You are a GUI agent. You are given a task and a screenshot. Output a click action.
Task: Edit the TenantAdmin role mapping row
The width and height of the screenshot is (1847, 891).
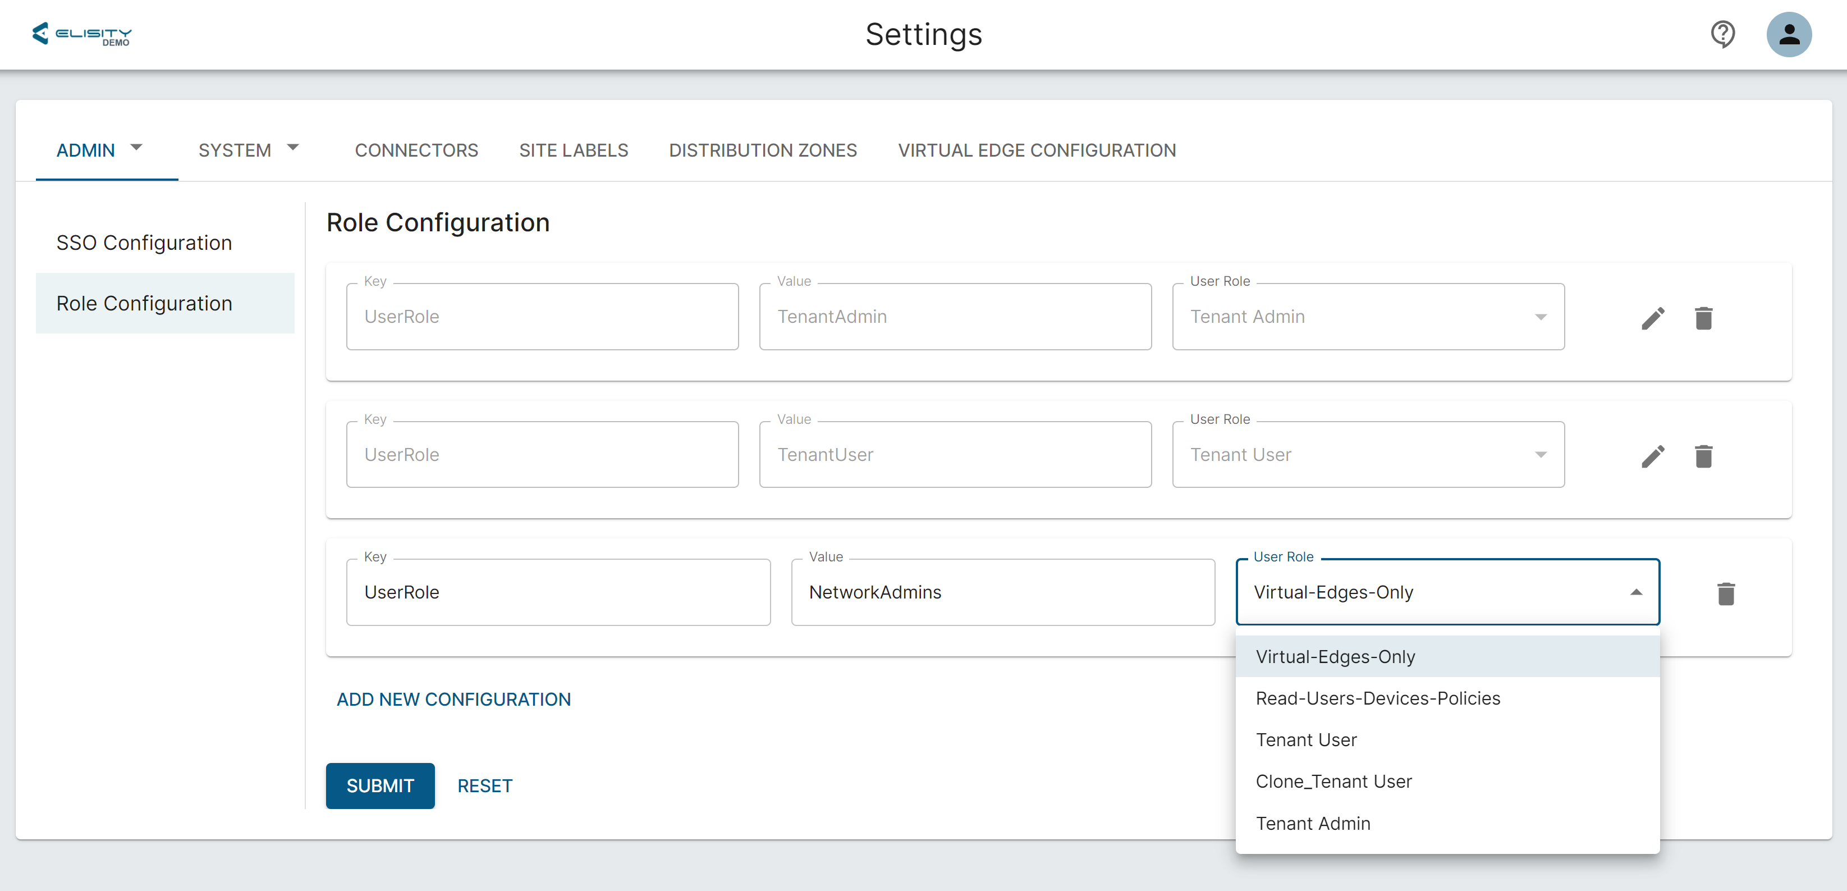coord(1653,318)
